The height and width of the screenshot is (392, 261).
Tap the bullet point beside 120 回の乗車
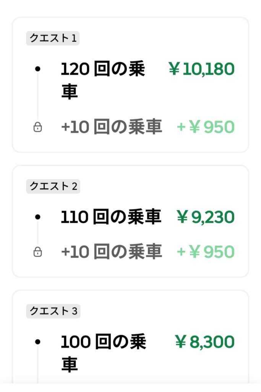(x=37, y=68)
